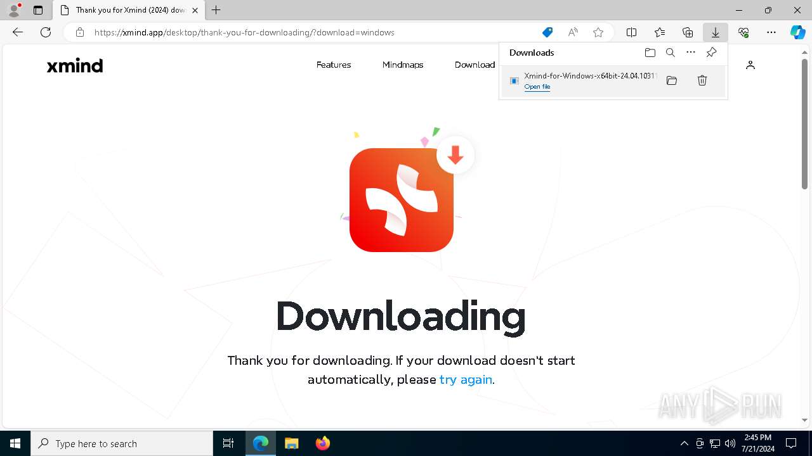Click the scrollbar down arrow
Screen dimensions: 812x456
[805, 420]
